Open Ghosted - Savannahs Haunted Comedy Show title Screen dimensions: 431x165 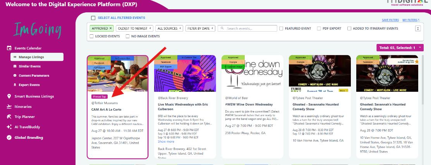(316, 107)
